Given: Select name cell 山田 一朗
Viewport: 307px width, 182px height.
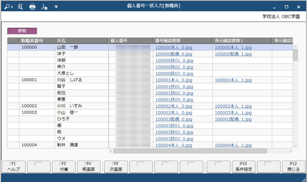Looking at the screenshot, I should (x=82, y=47).
